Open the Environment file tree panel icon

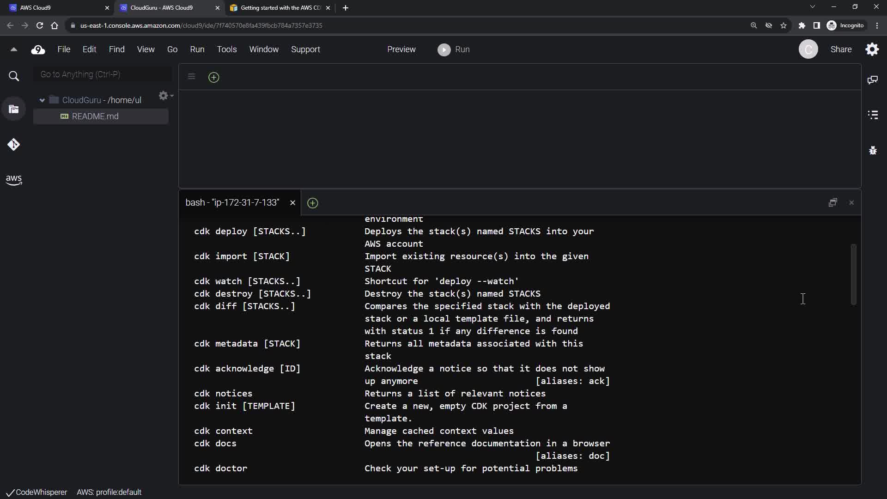[x=14, y=110]
